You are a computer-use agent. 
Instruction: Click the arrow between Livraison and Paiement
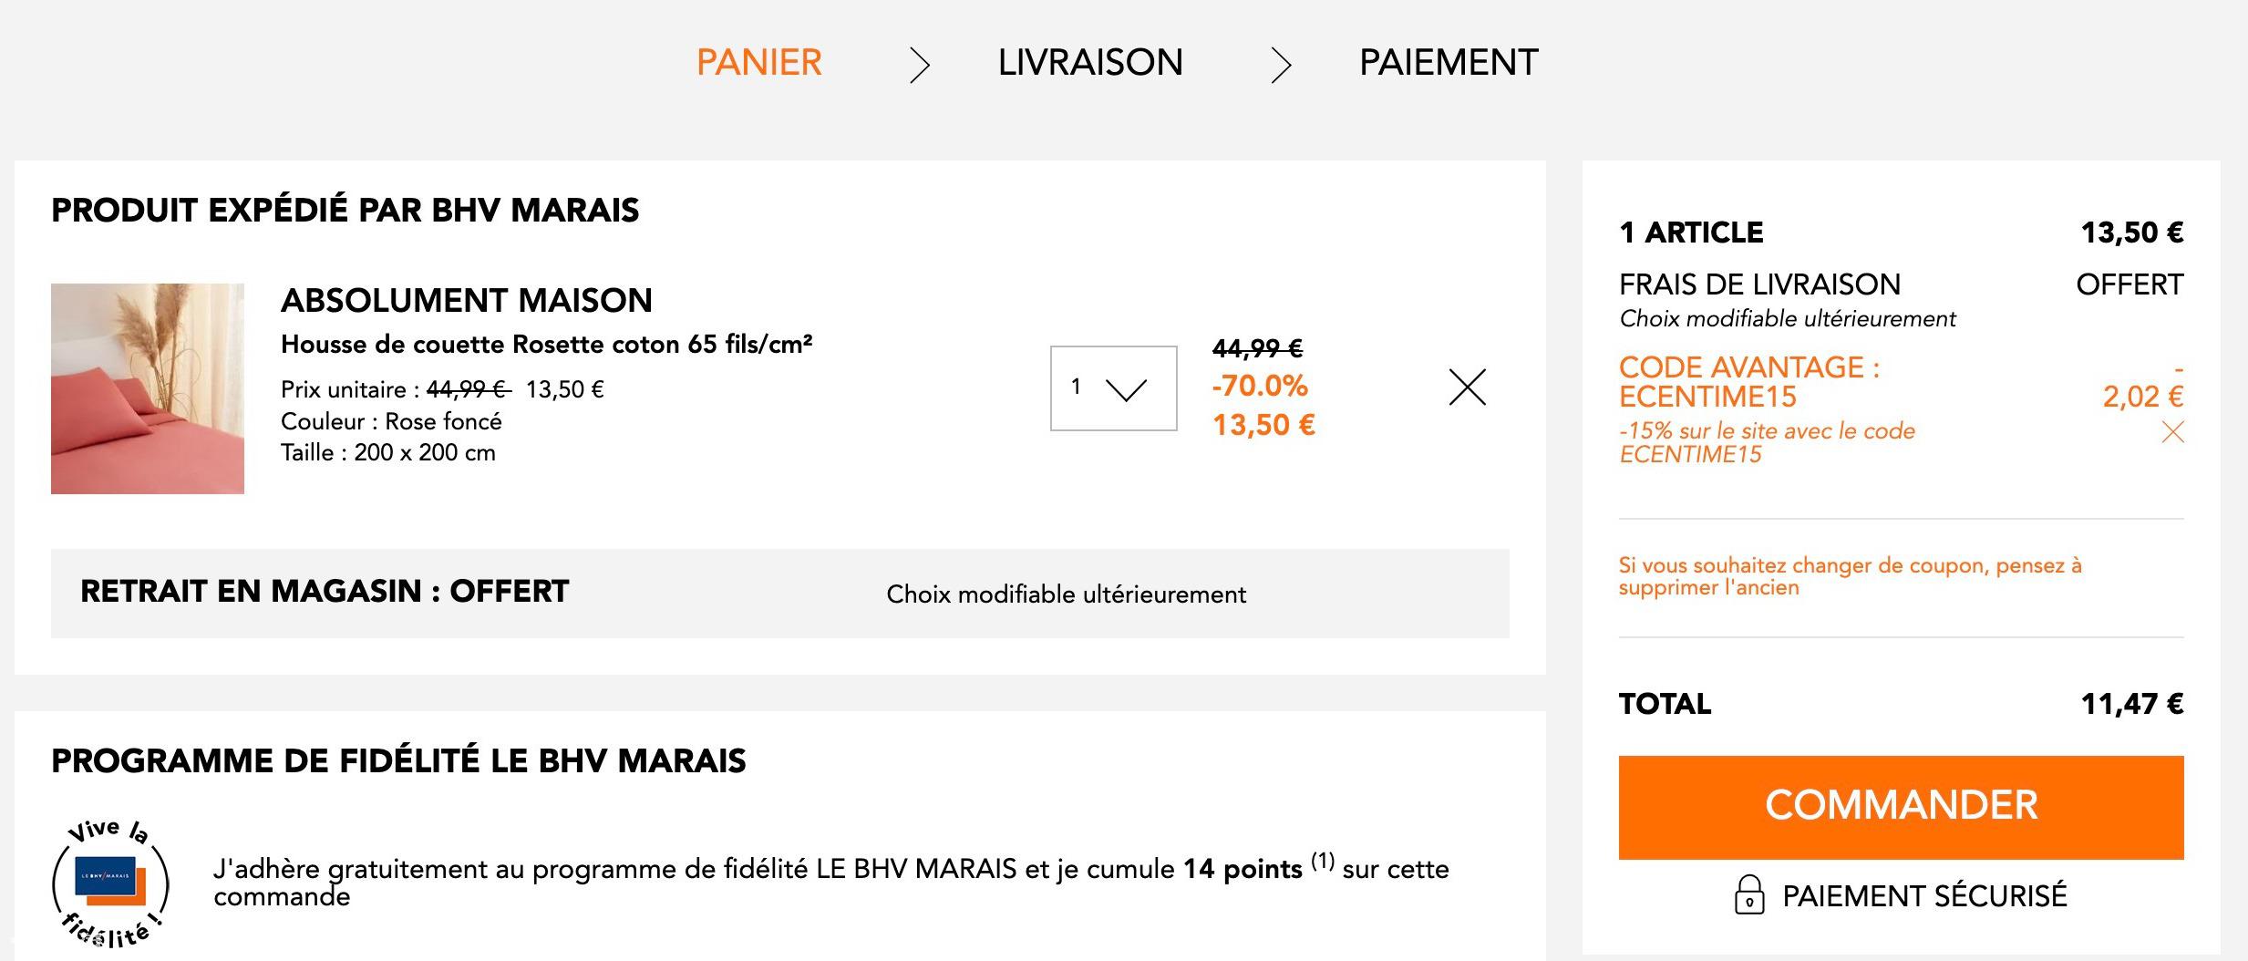tap(1281, 66)
